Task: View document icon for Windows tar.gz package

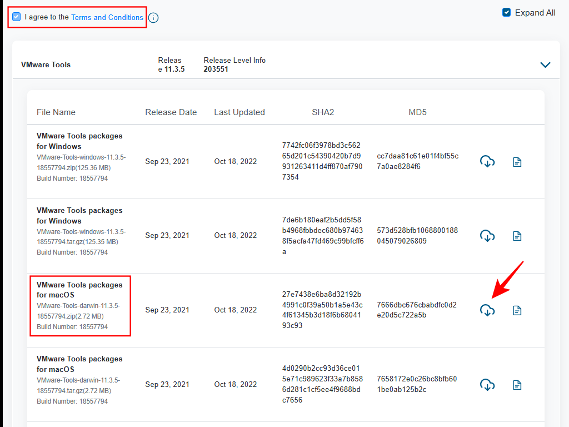Action: [517, 236]
